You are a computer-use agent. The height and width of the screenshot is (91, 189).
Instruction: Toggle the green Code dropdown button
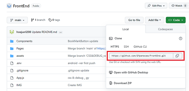pos(176,20)
